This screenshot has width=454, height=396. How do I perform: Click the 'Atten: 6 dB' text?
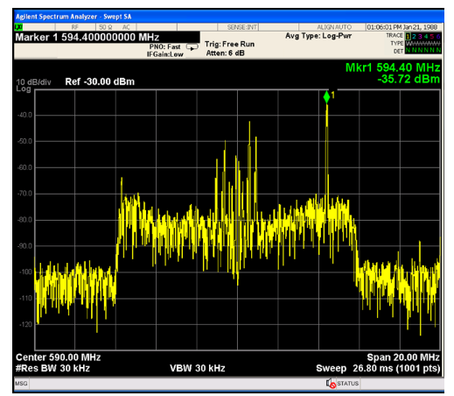pos(225,53)
